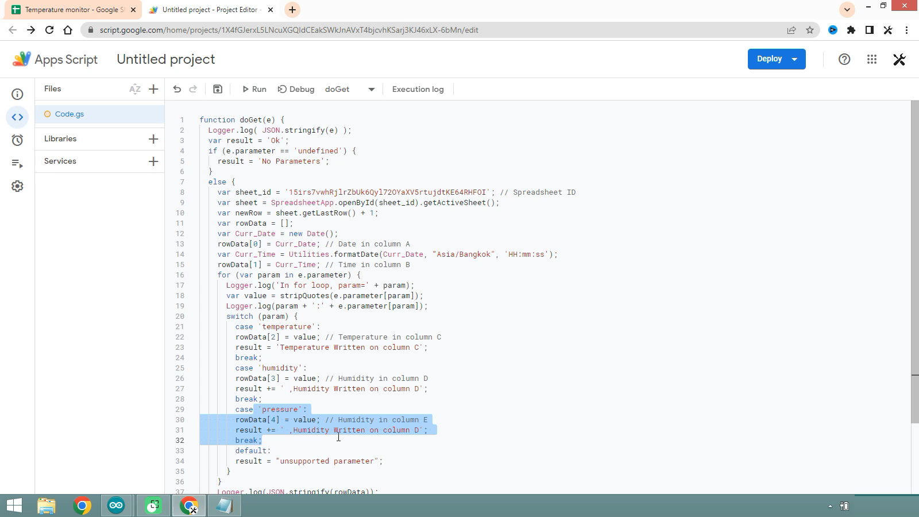919x517 pixels.
Task: Close the Temperature monitor tab
Action: [x=133, y=10]
